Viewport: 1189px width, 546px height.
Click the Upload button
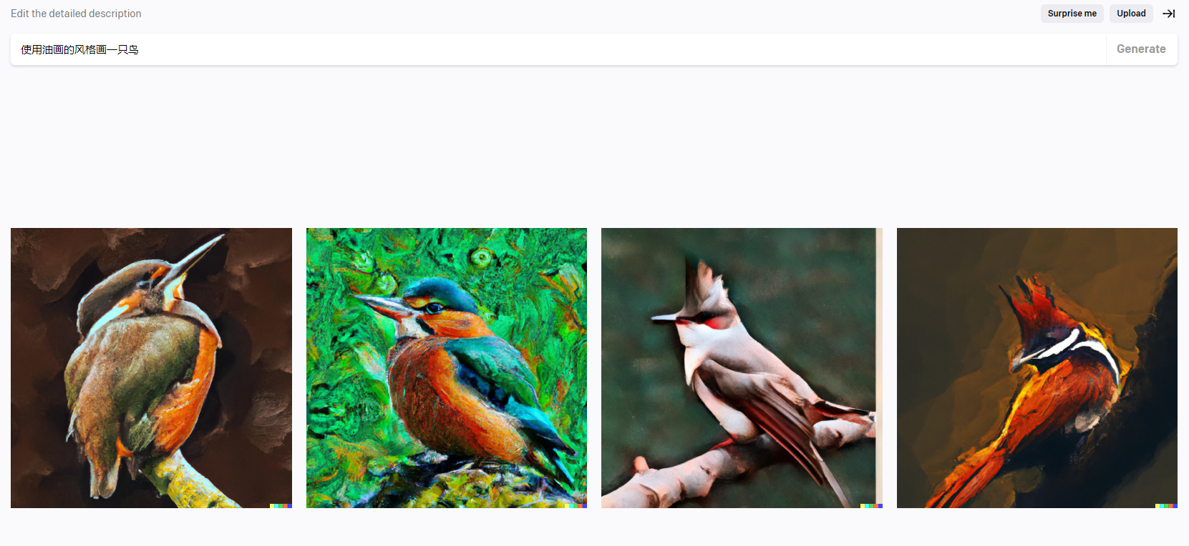pyautogui.click(x=1131, y=14)
